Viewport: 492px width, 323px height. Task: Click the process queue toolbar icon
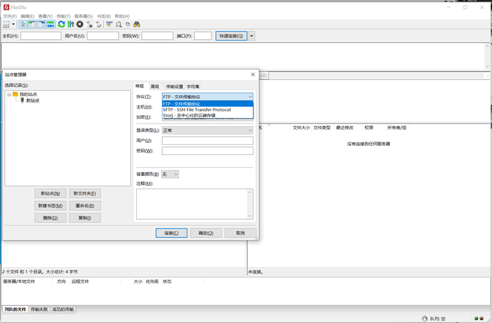tap(71, 24)
